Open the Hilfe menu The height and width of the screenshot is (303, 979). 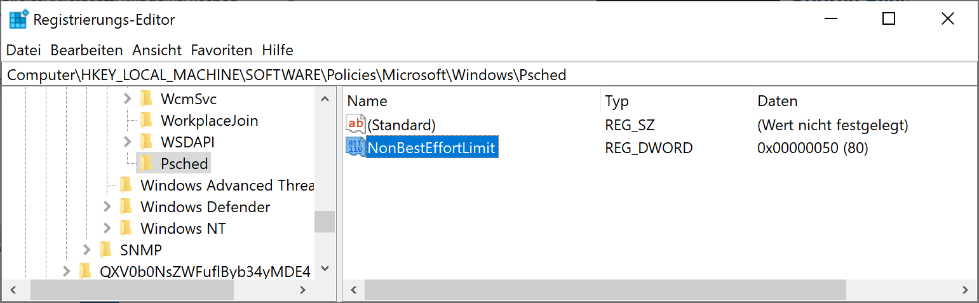pyautogui.click(x=278, y=50)
